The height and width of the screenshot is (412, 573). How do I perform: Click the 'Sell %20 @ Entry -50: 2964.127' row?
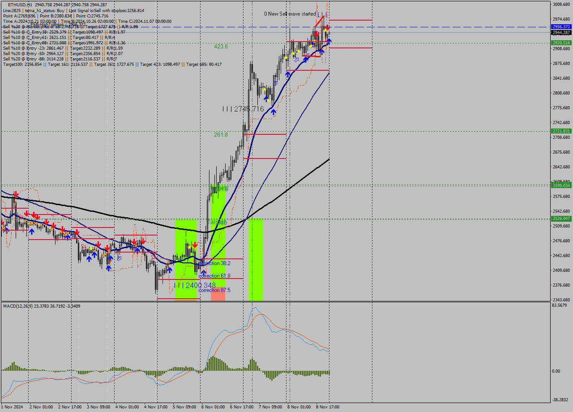[x=63, y=54]
